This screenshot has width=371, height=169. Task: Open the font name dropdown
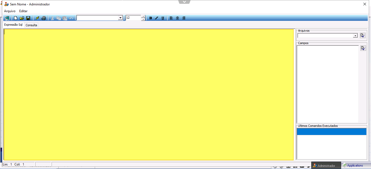click(121, 18)
